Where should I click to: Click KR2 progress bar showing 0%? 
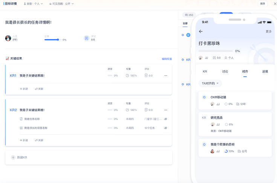[x=110, y=110]
